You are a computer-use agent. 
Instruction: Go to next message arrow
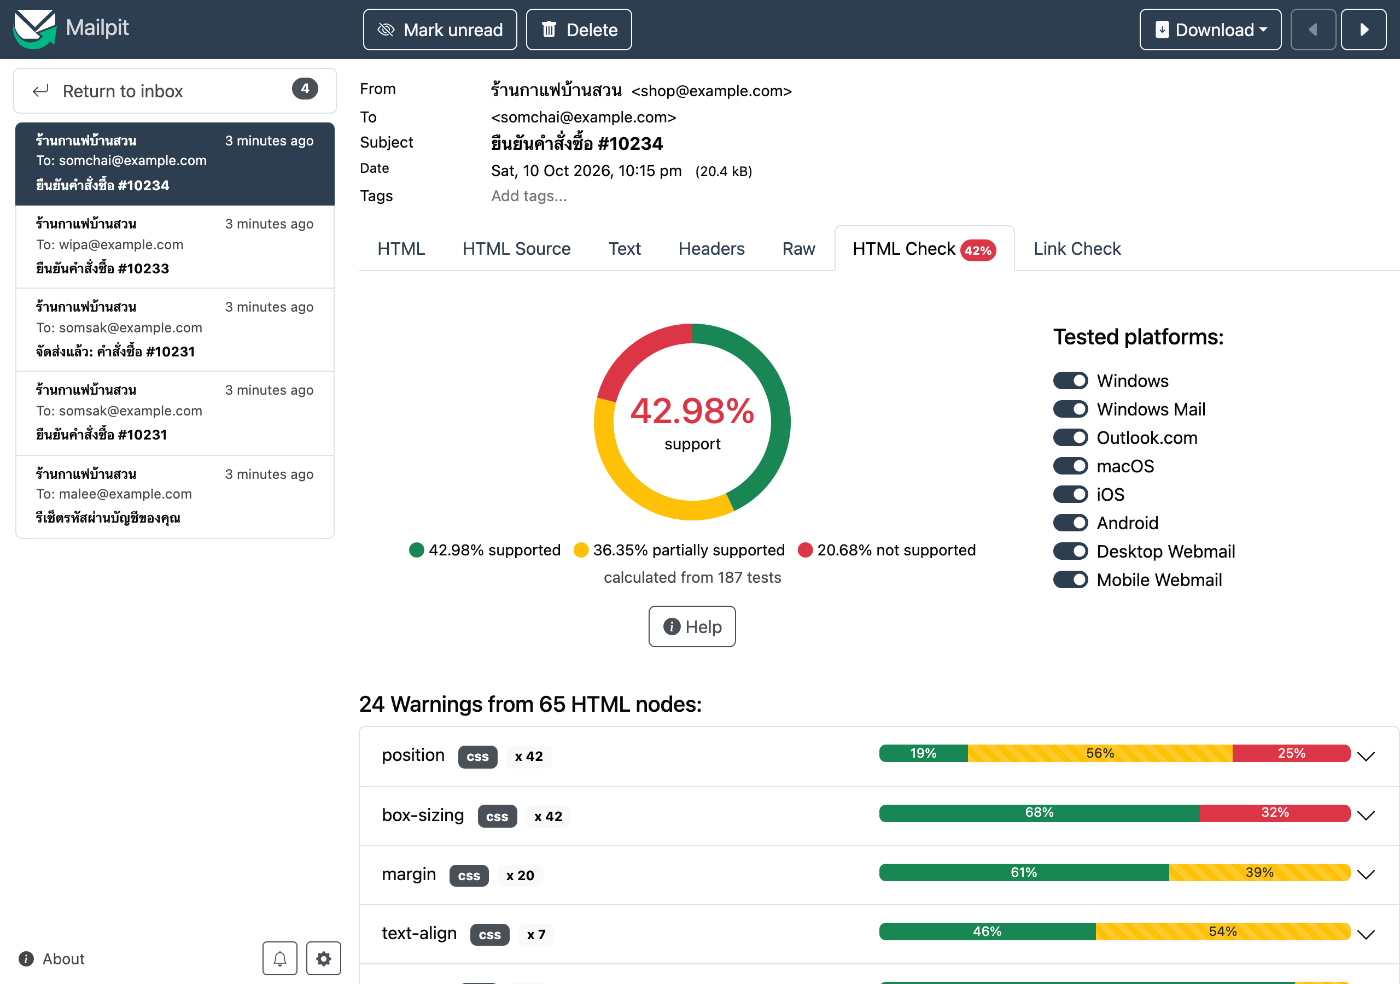[1364, 30]
